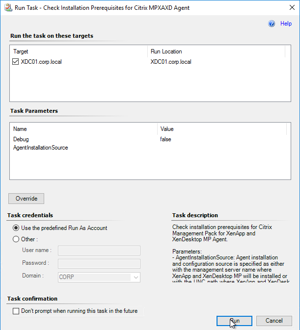The image size is (300, 330).
Task: Select the Debug parameter row
Action: click(150, 139)
